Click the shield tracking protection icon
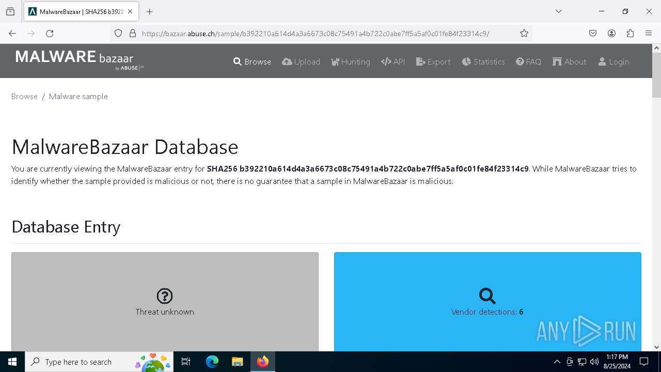Viewport: 661px width, 372px height. tap(118, 33)
